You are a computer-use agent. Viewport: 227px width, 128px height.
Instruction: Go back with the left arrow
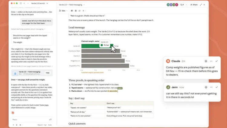24,3
